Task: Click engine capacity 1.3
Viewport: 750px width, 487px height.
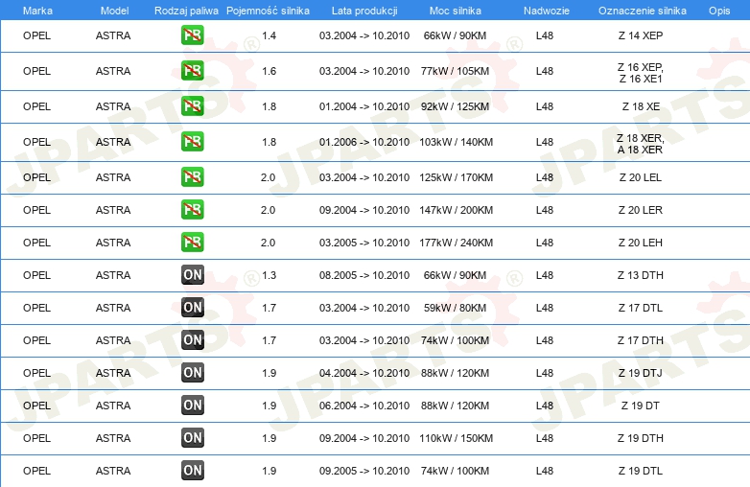Action: click(269, 275)
